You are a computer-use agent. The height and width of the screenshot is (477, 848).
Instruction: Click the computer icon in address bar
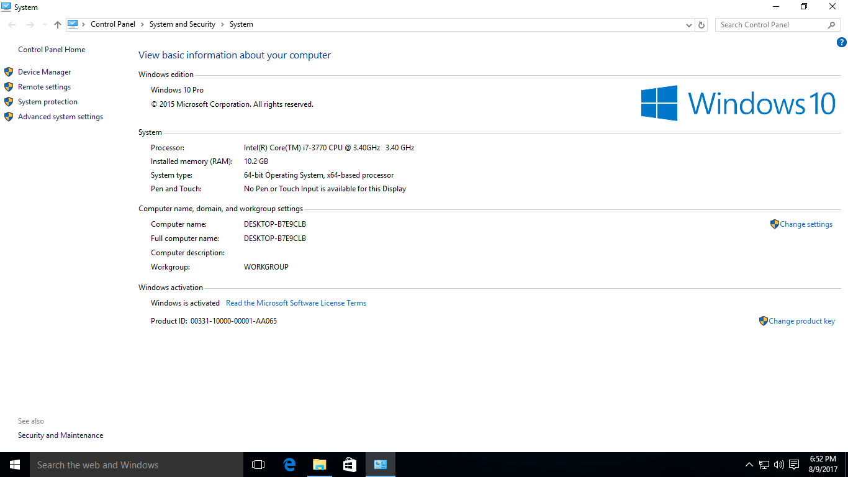click(73, 24)
